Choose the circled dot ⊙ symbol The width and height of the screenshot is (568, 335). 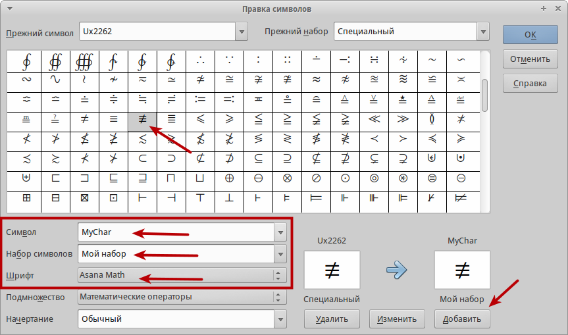(346, 178)
